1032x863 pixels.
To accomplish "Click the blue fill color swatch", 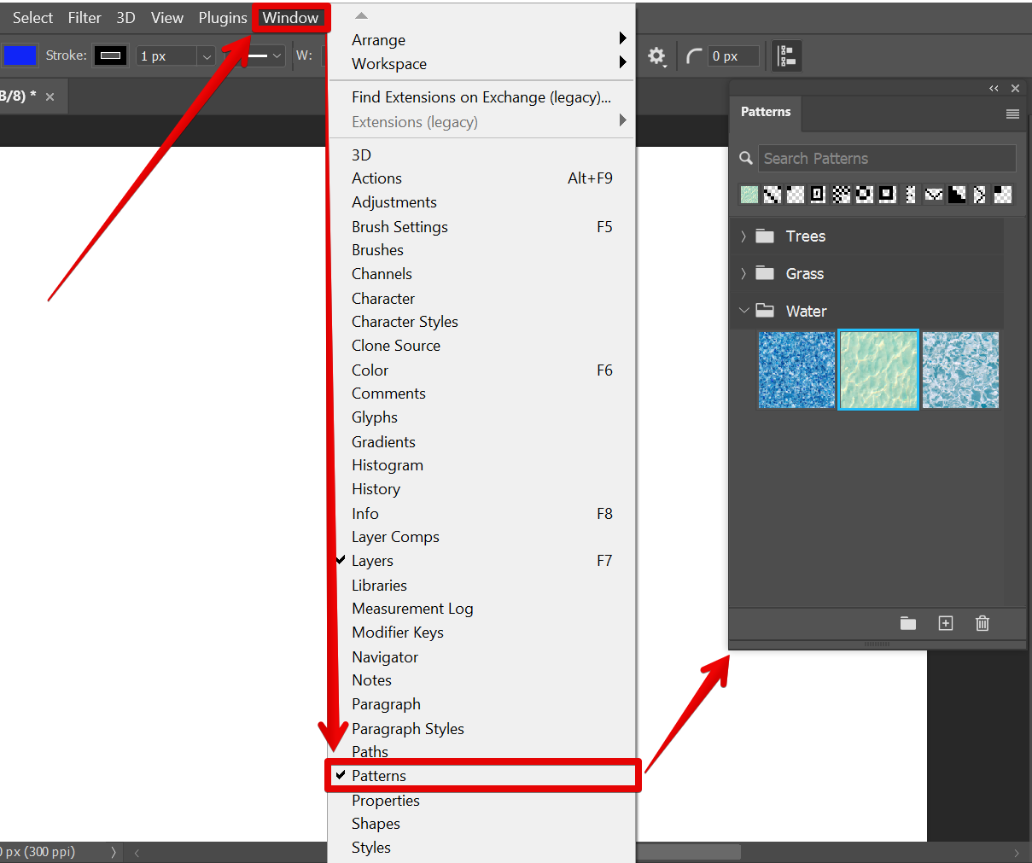I will tap(20, 56).
